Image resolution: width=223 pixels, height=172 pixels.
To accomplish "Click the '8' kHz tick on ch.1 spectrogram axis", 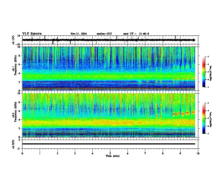I will tap(19, 56).
